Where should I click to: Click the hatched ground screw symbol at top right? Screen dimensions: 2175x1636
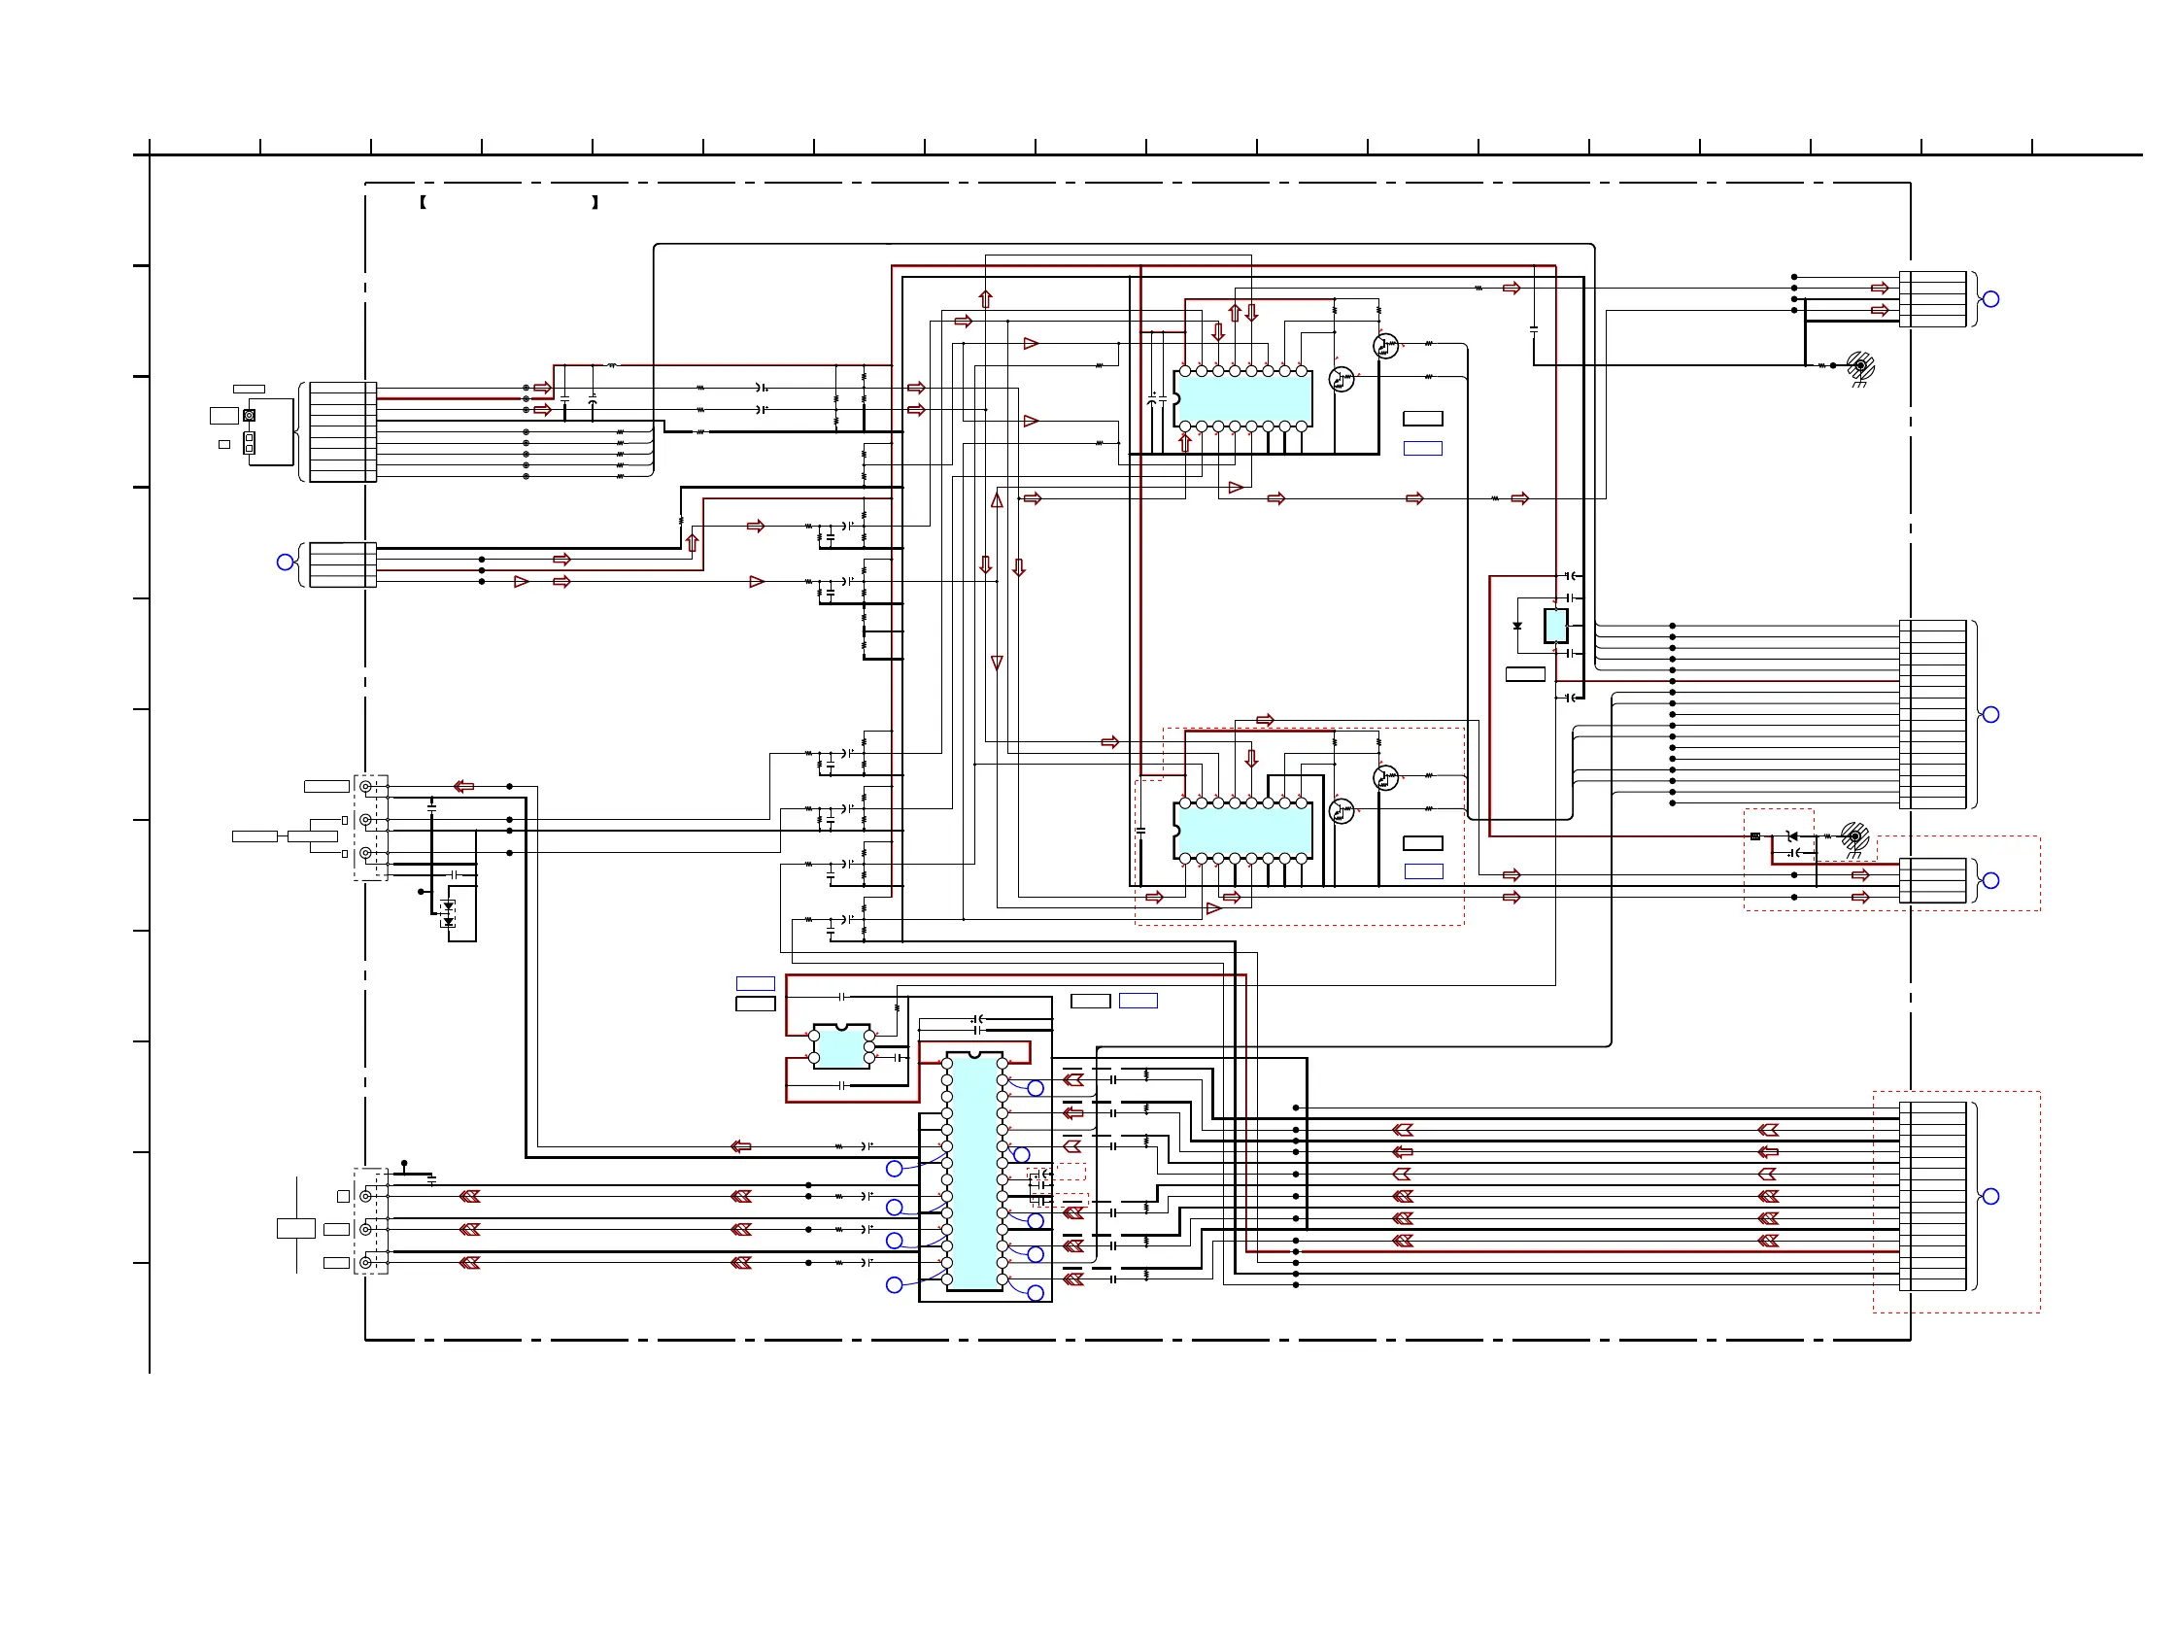[1859, 365]
